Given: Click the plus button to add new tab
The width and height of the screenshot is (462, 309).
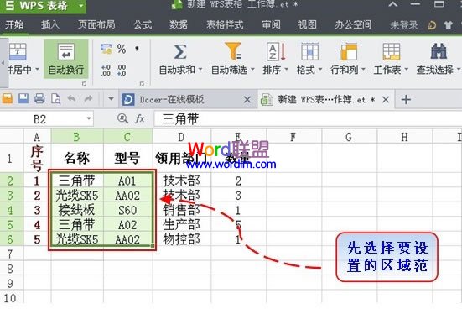Looking at the screenshot, I should [406, 100].
